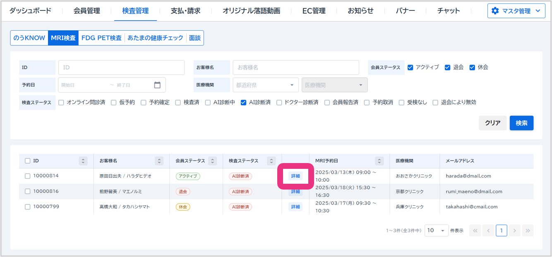Uncheck the AI診断済 status checkbox

244,103
